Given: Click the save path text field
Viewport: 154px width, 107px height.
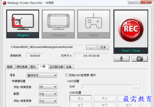Looking at the screenshot, I should (x=46, y=47).
